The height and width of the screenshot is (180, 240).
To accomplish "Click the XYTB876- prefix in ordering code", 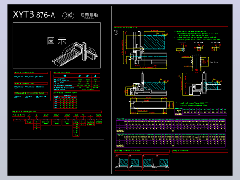I will click(x=19, y=115).
